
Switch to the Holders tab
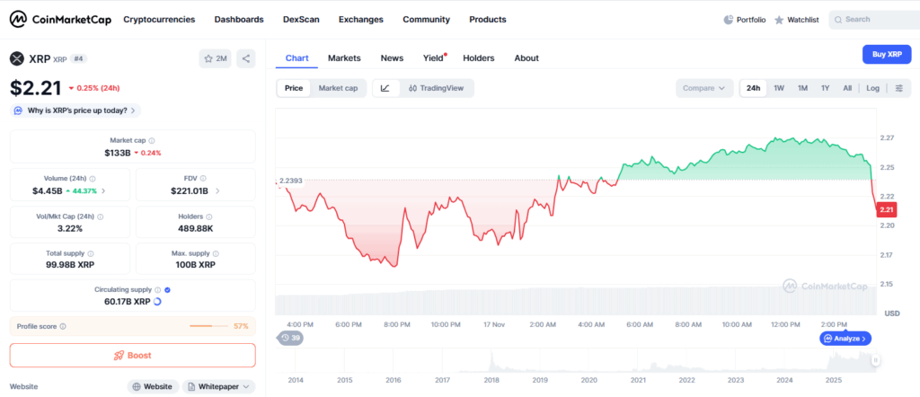pyautogui.click(x=479, y=58)
